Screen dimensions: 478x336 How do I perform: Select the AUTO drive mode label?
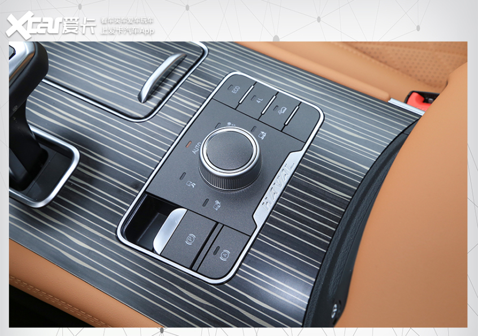click(197, 148)
